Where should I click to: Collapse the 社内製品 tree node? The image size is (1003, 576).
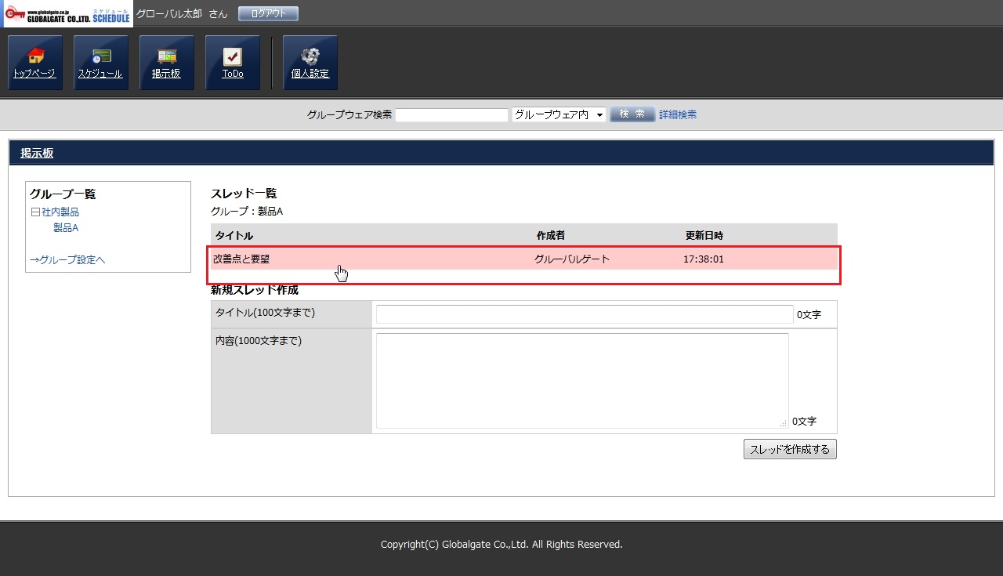click(x=34, y=212)
